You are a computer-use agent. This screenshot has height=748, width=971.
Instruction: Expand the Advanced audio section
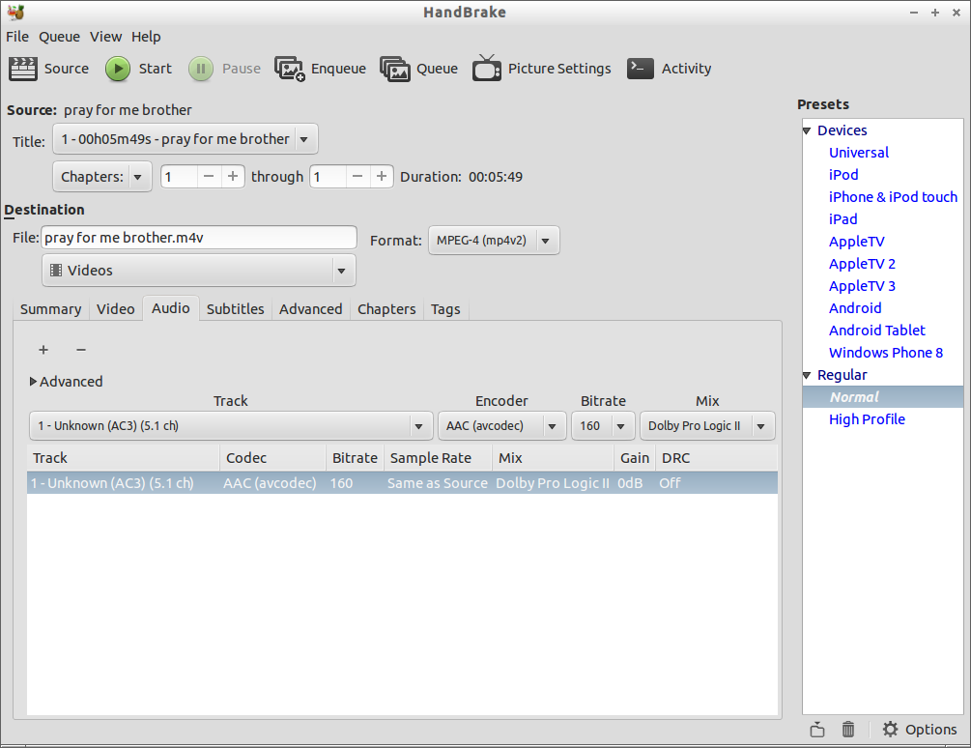tap(34, 382)
